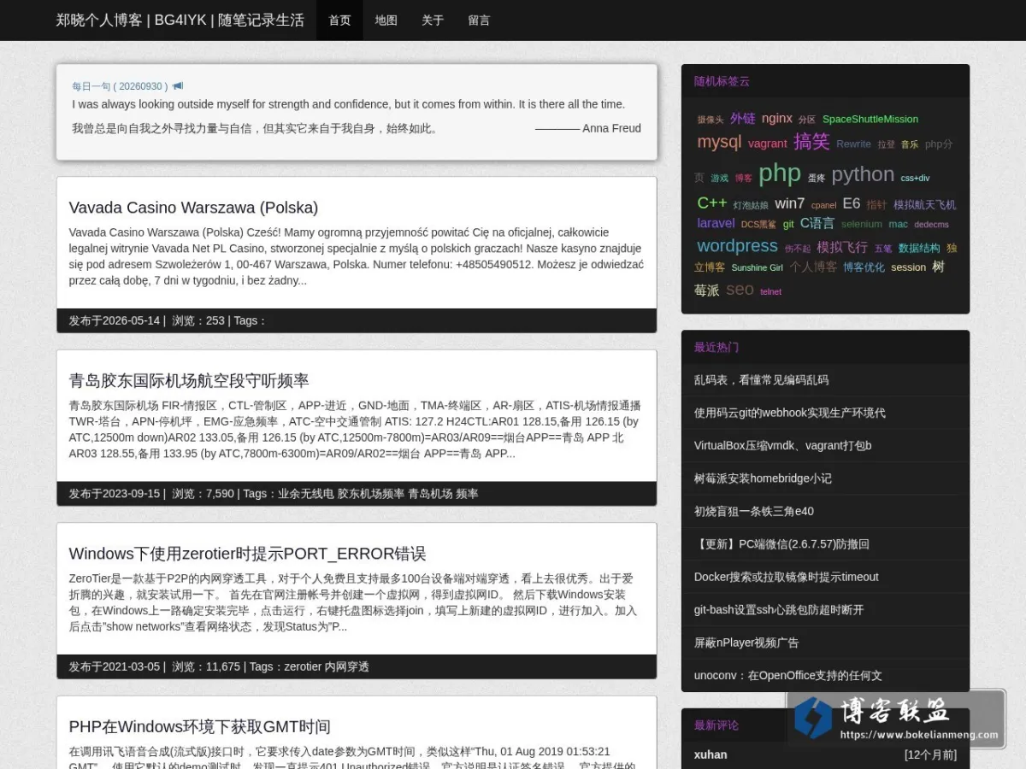The height and width of the screenshot is (769, 1026).
Task: Select the laravel tag in tag cloud
Action: coord(716,223)
